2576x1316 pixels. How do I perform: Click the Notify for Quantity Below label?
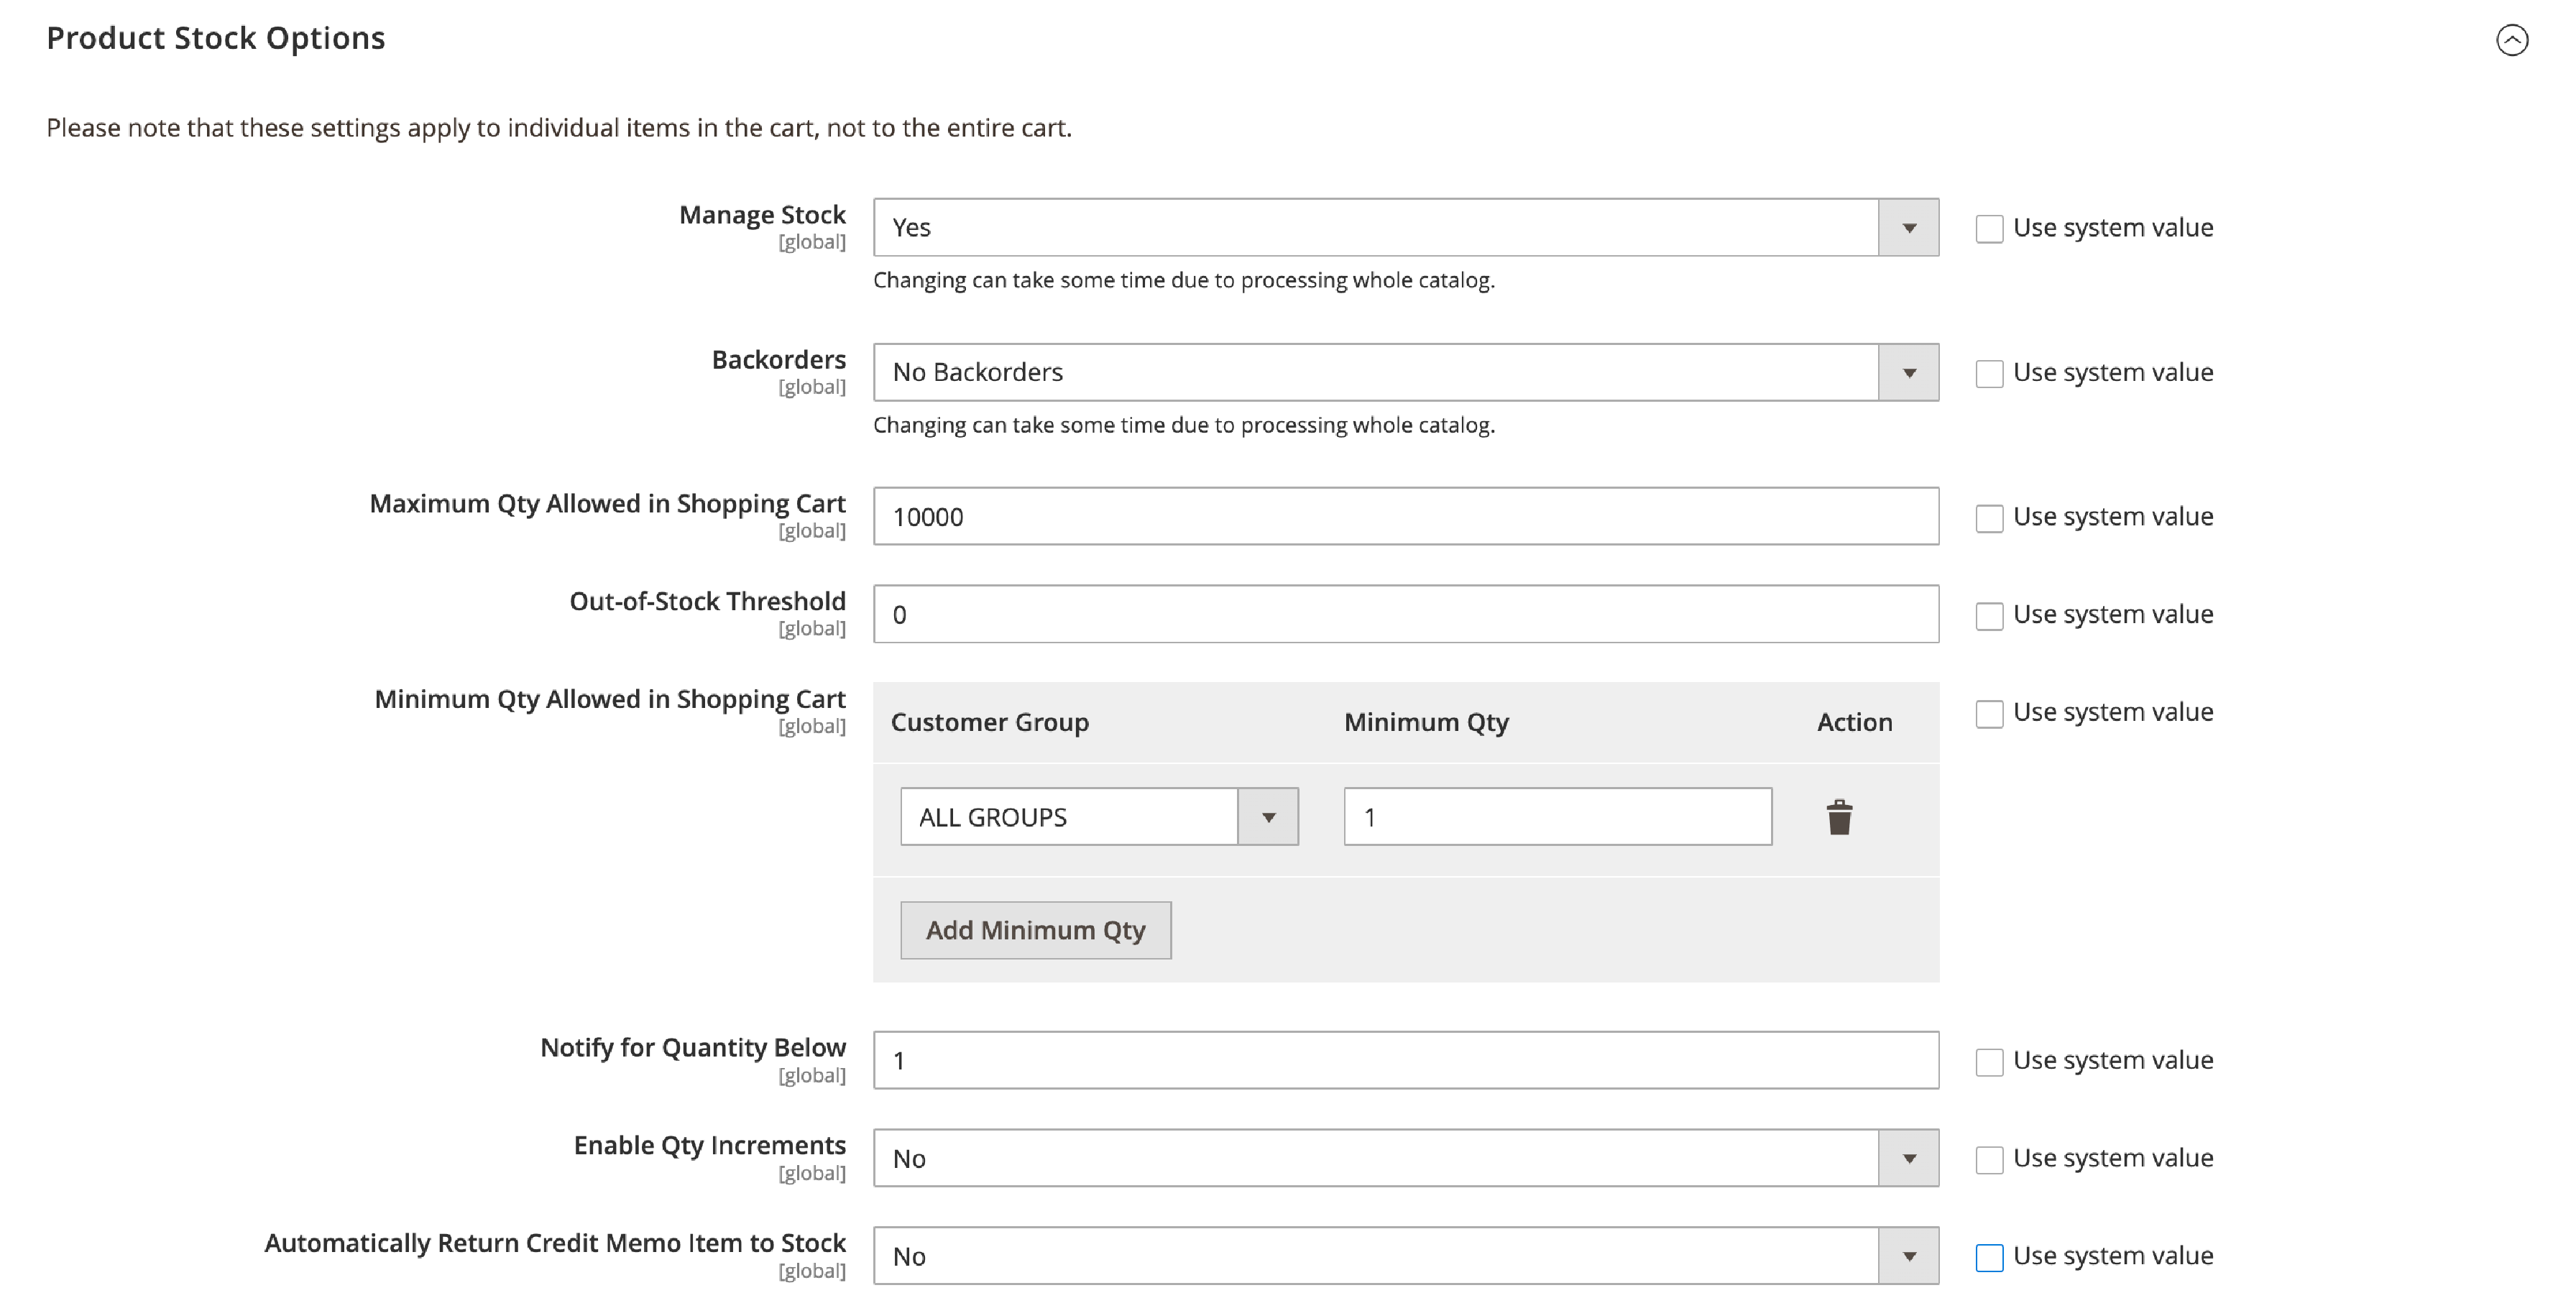click(692, 1047)
